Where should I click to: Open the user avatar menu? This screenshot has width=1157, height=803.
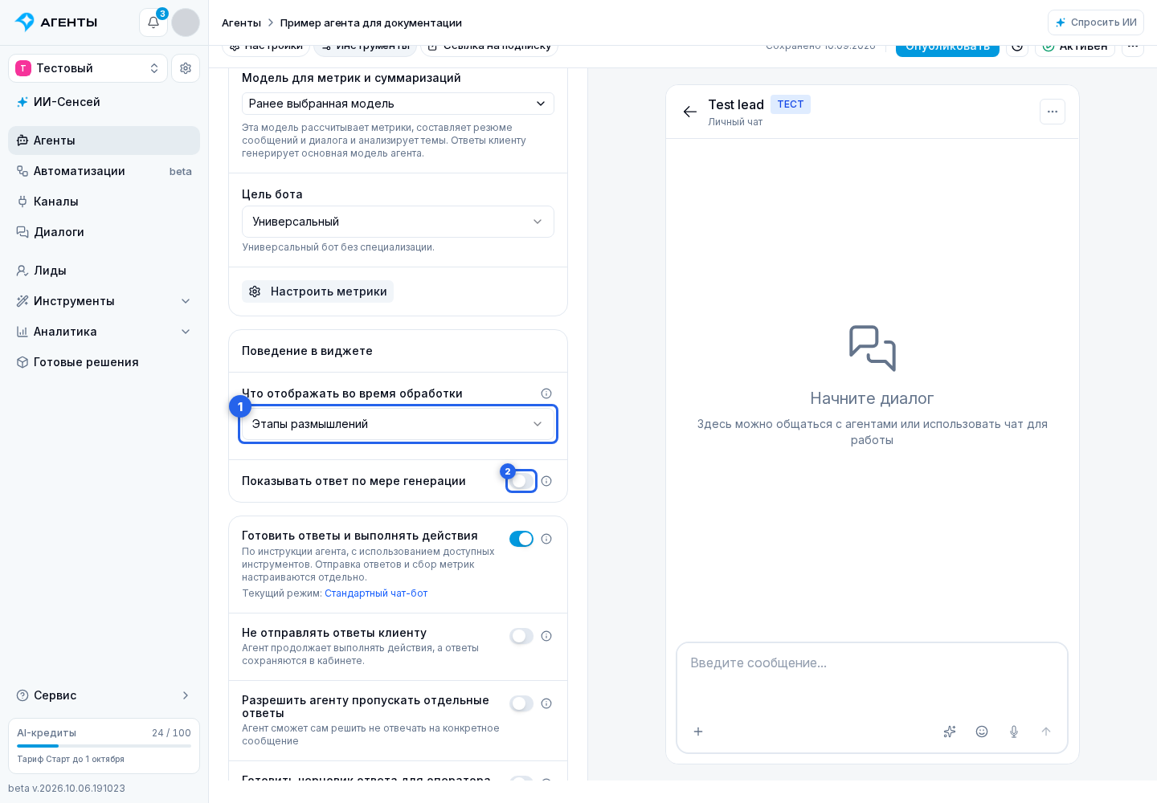point(186,22)
